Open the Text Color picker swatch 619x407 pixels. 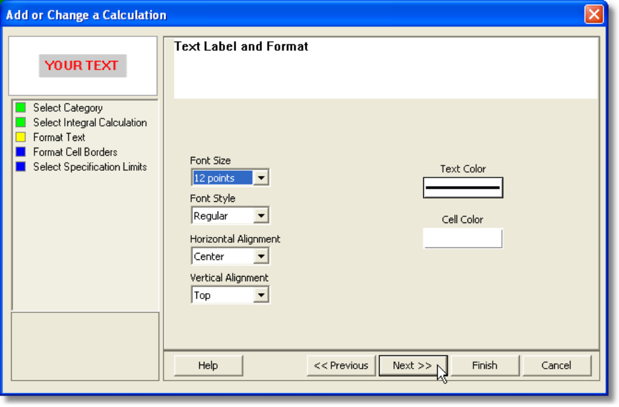click(463, 188)
